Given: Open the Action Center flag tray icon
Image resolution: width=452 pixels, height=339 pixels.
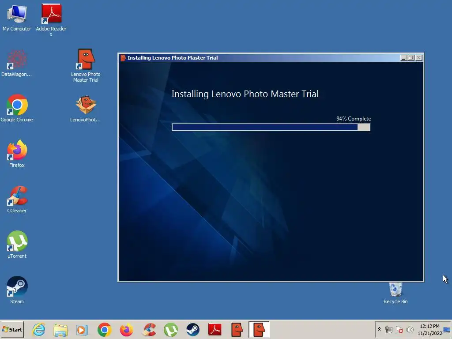Looking at the screenshot, I should tap(399, 330).
